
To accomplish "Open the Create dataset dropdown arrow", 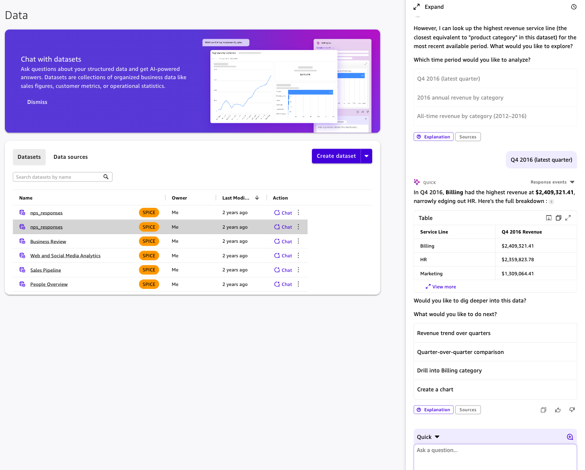I will [366, 156].
